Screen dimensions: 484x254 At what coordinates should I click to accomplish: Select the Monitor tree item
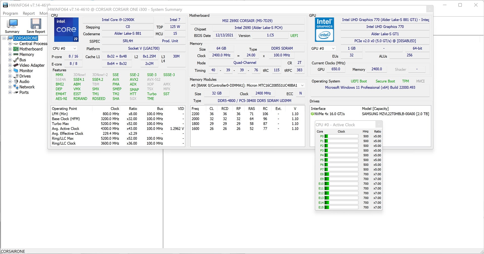(26, 71)
